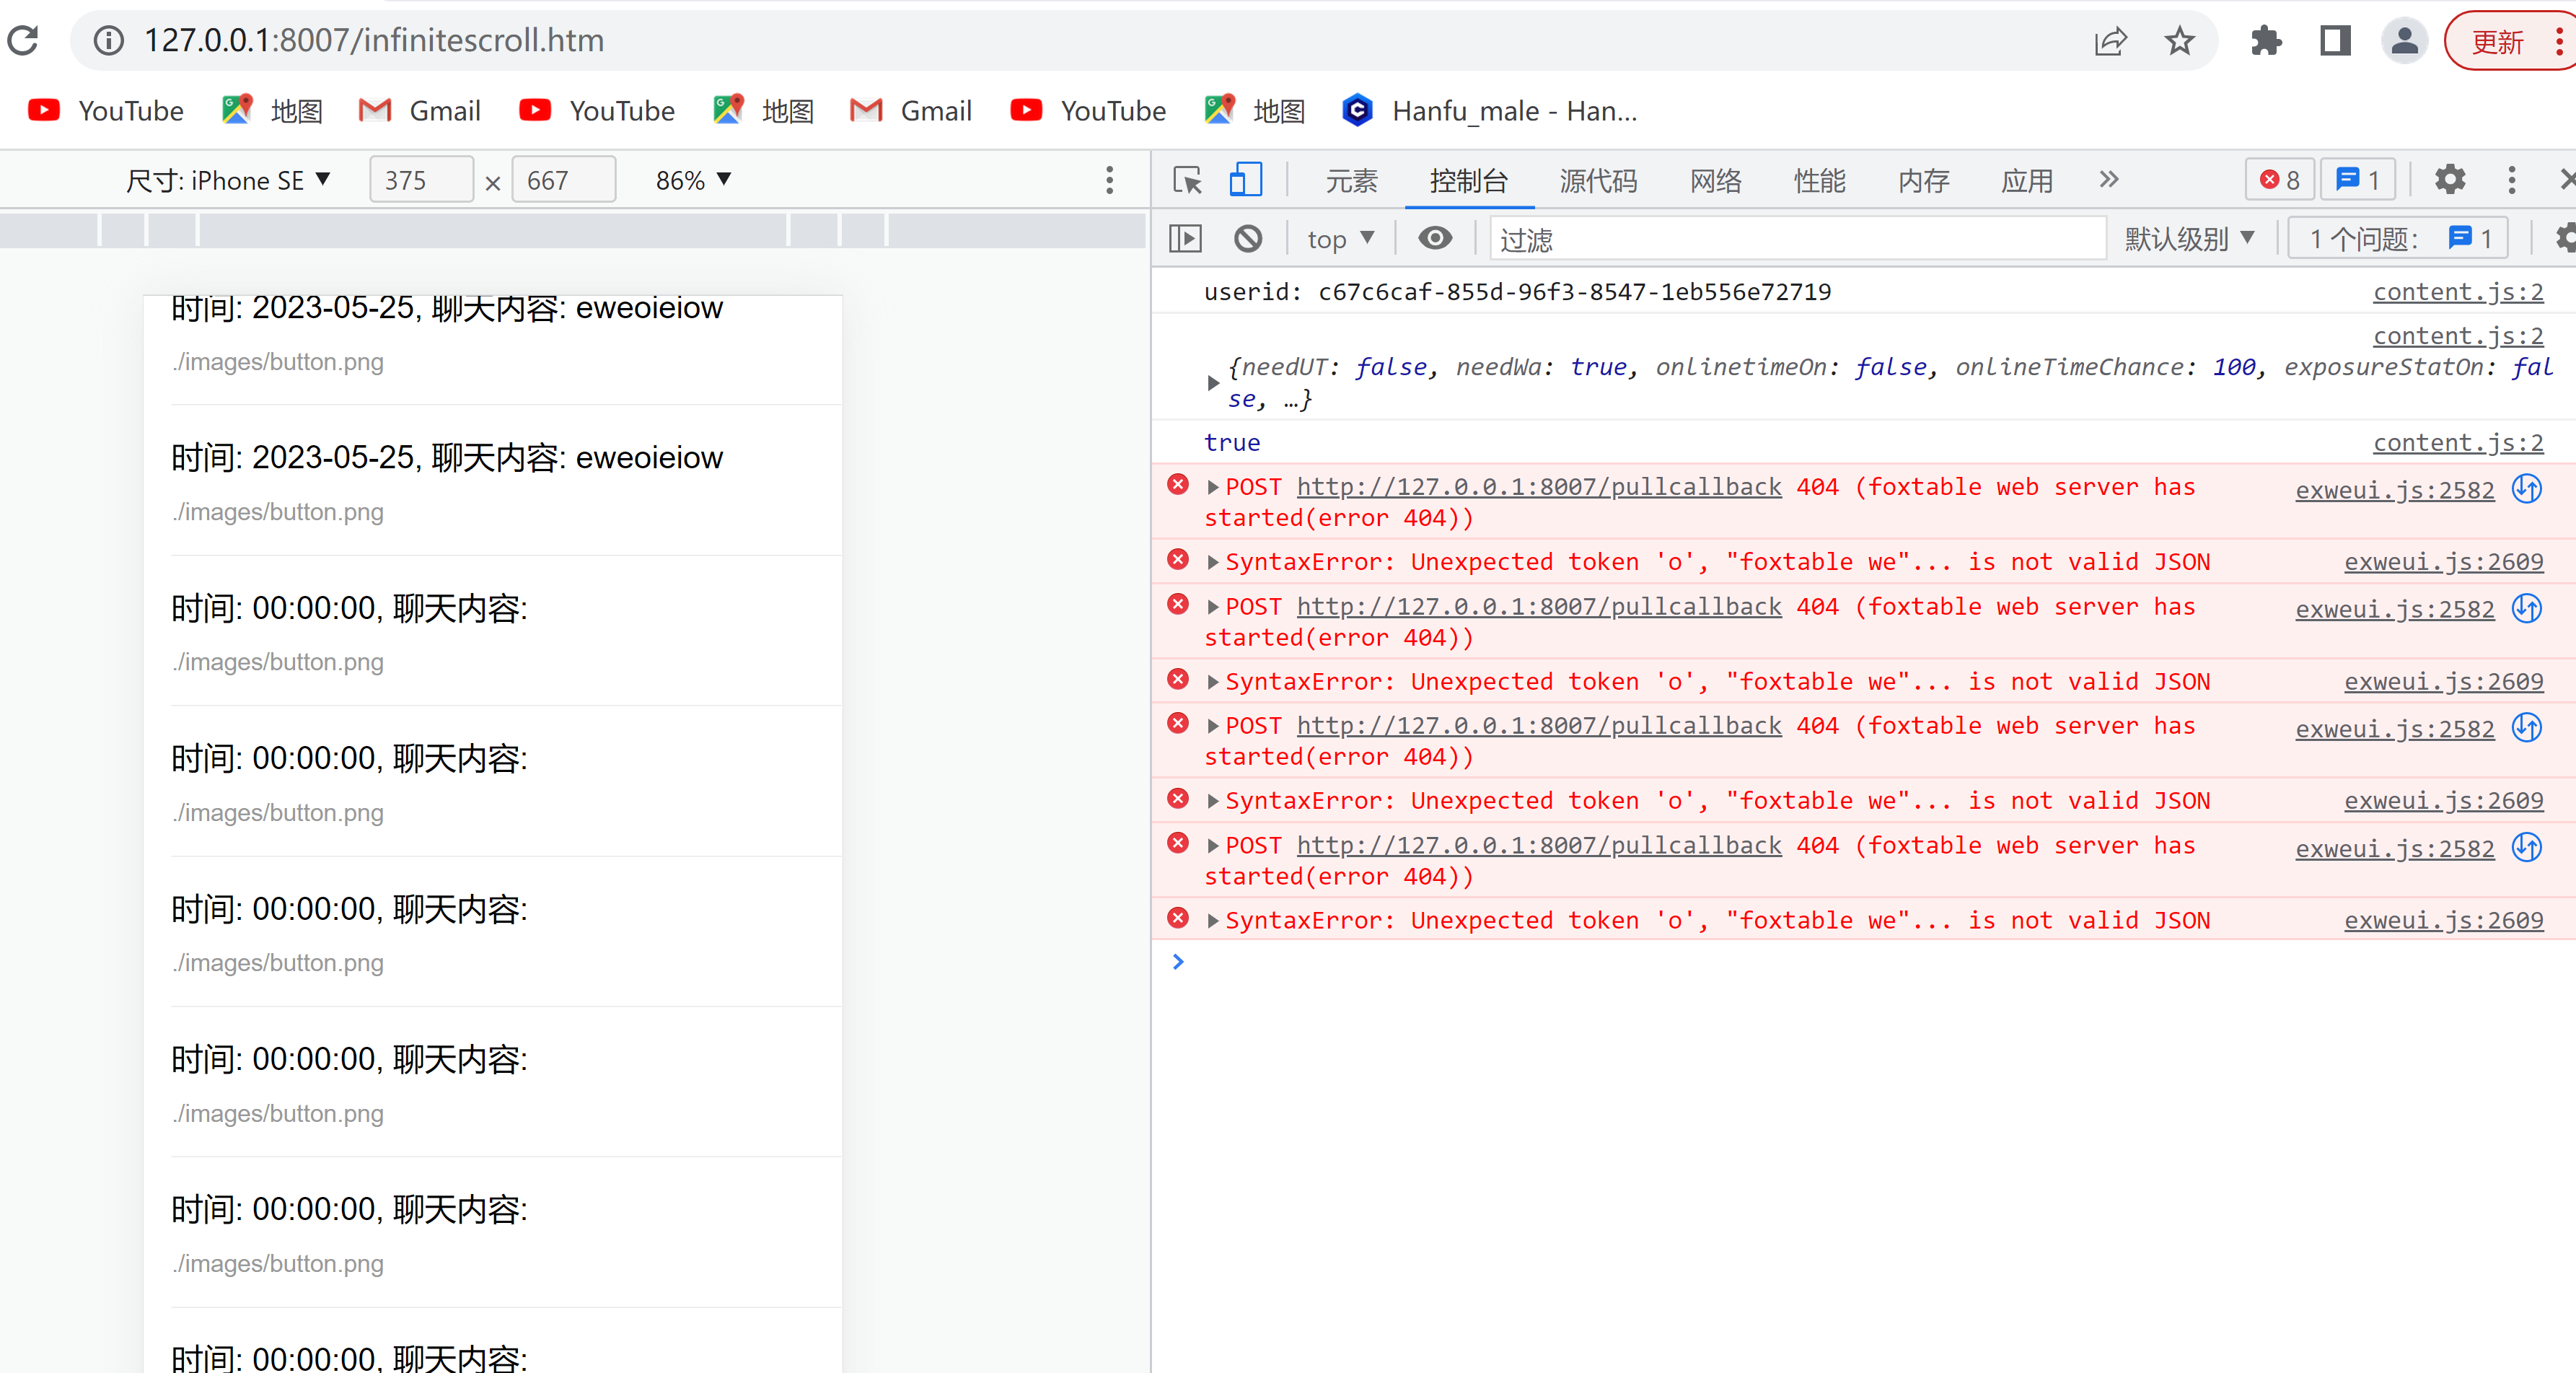Show more DevTools tabs chevron
Screen dimensions: 2576x1373
2108,180
